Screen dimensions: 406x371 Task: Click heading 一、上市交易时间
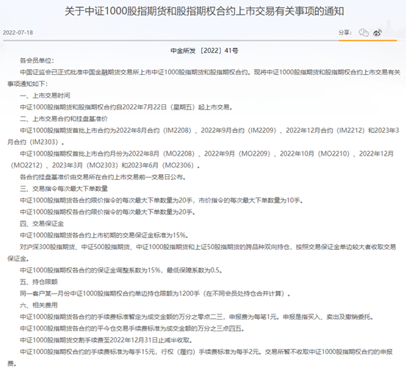coord(45,96)
